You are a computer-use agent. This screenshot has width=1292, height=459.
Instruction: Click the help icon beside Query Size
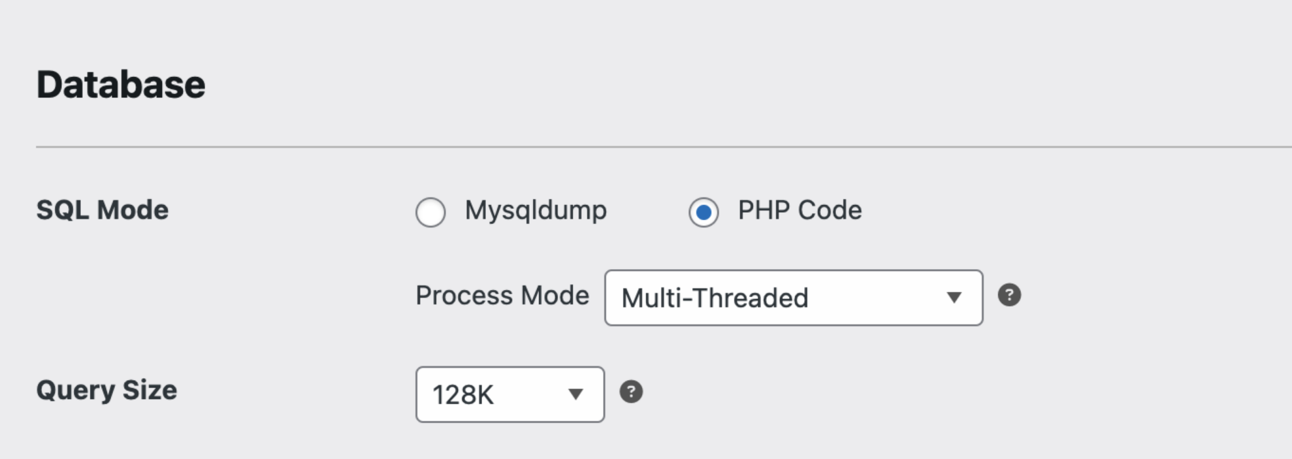631,392
